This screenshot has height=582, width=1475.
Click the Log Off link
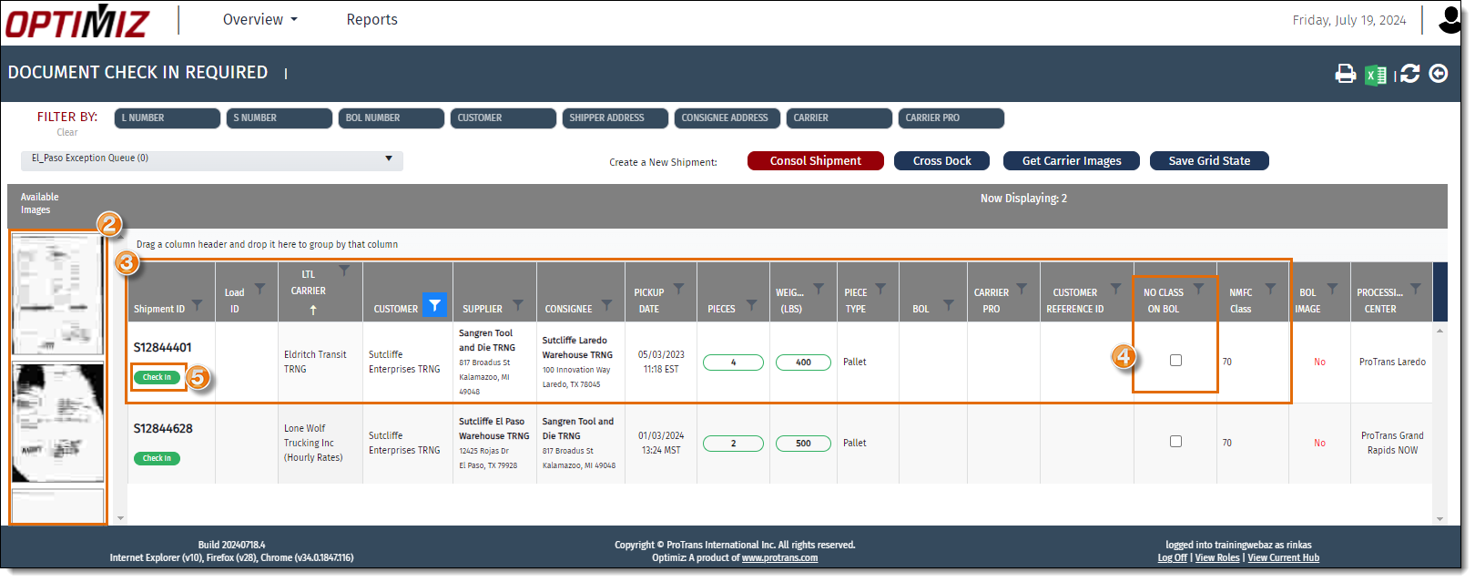[1173, 558]
